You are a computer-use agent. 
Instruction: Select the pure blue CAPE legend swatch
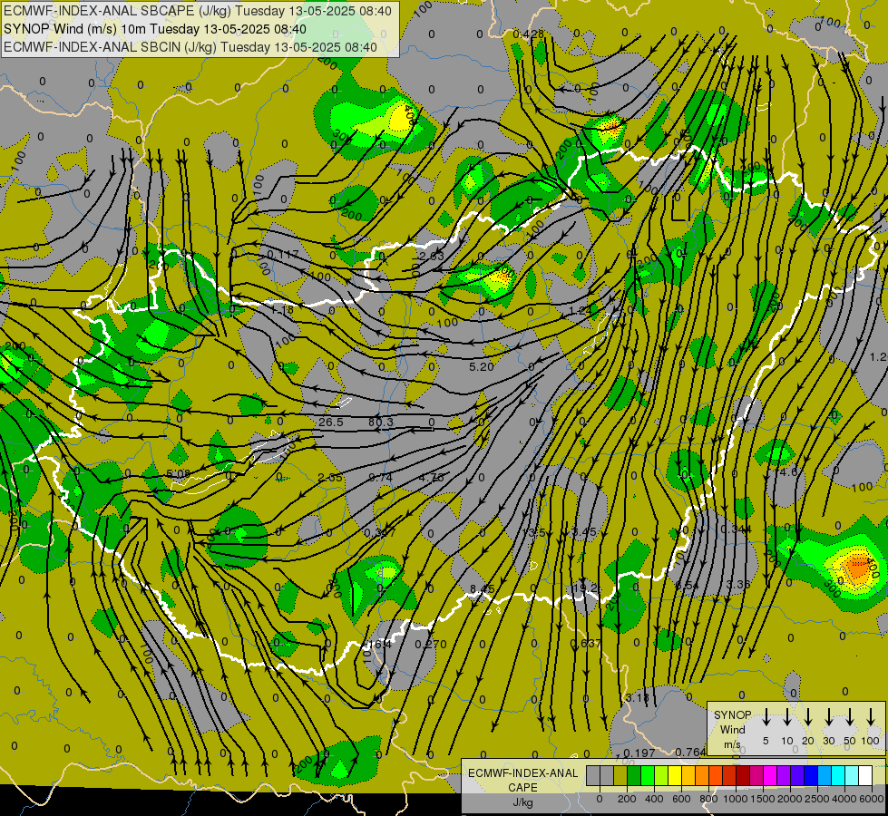(x=811, y=775)
